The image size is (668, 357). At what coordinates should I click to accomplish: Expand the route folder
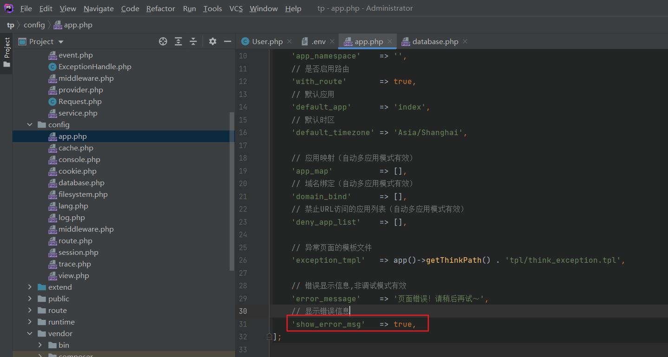click(x=30, y=311)
